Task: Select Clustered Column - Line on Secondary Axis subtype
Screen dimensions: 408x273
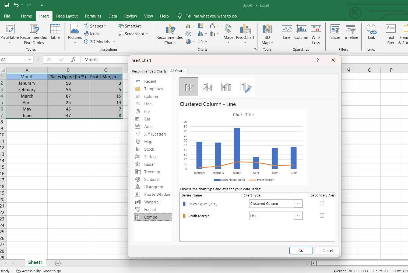Action: [x=207, y=87]
